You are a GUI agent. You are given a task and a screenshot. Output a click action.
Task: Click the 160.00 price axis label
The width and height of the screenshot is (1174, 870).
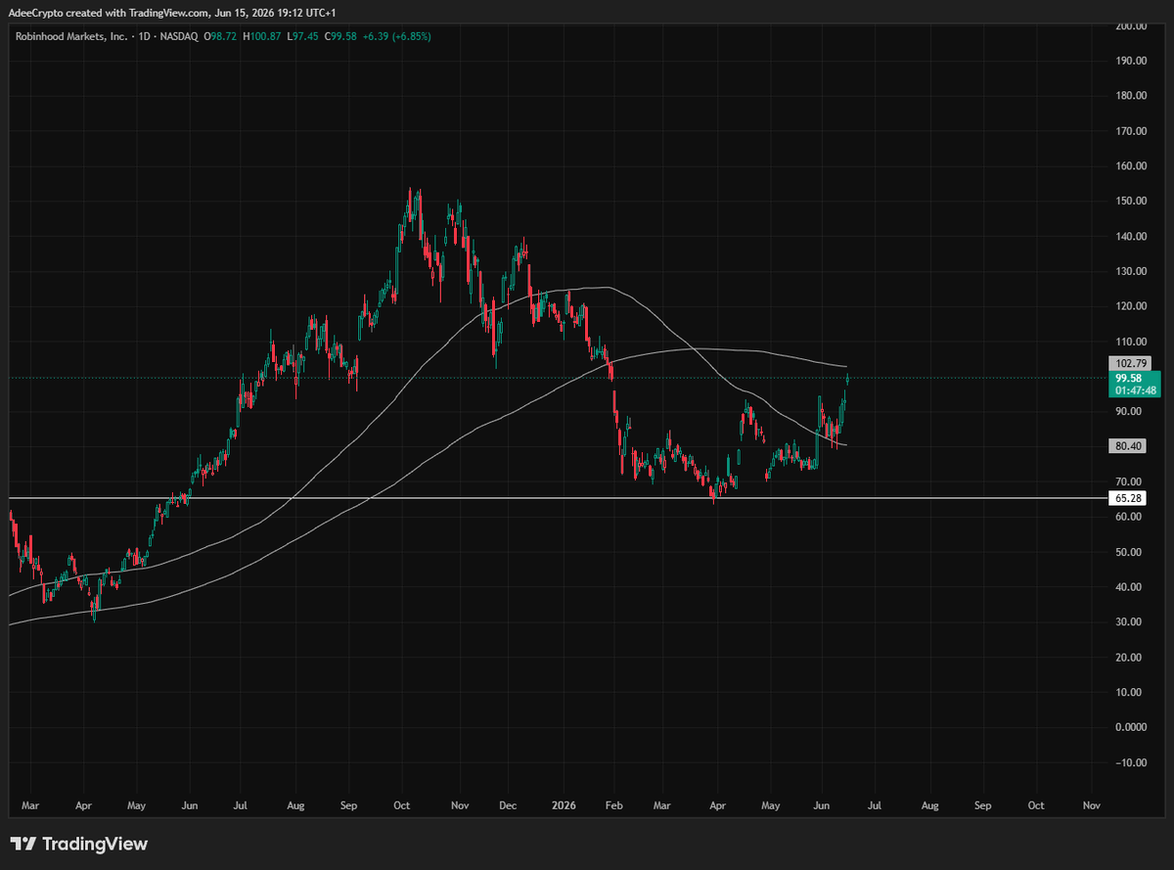(x=1131, y=166)
